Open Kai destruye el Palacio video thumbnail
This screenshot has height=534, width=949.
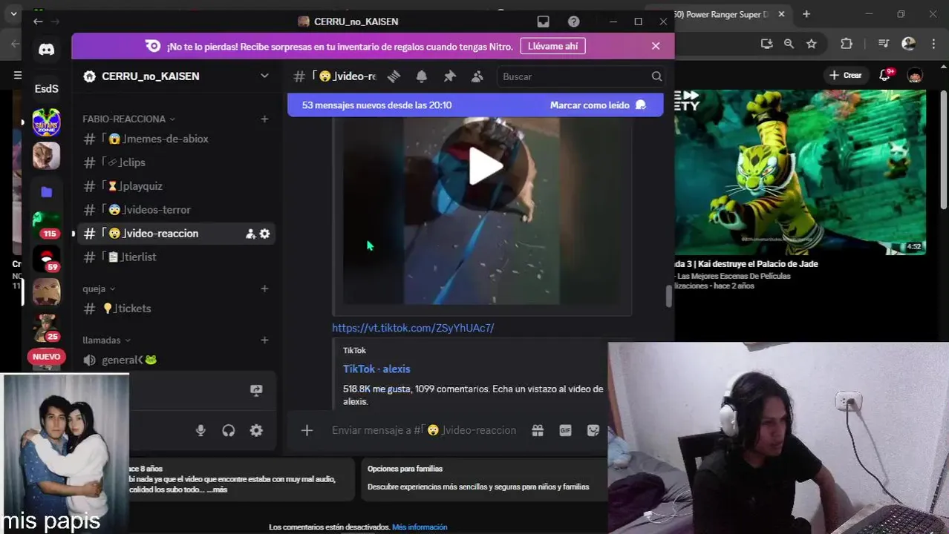[x=800, y=172]
